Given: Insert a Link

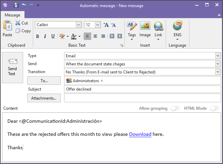Looking at the screenshot, I should pos(158,31).
